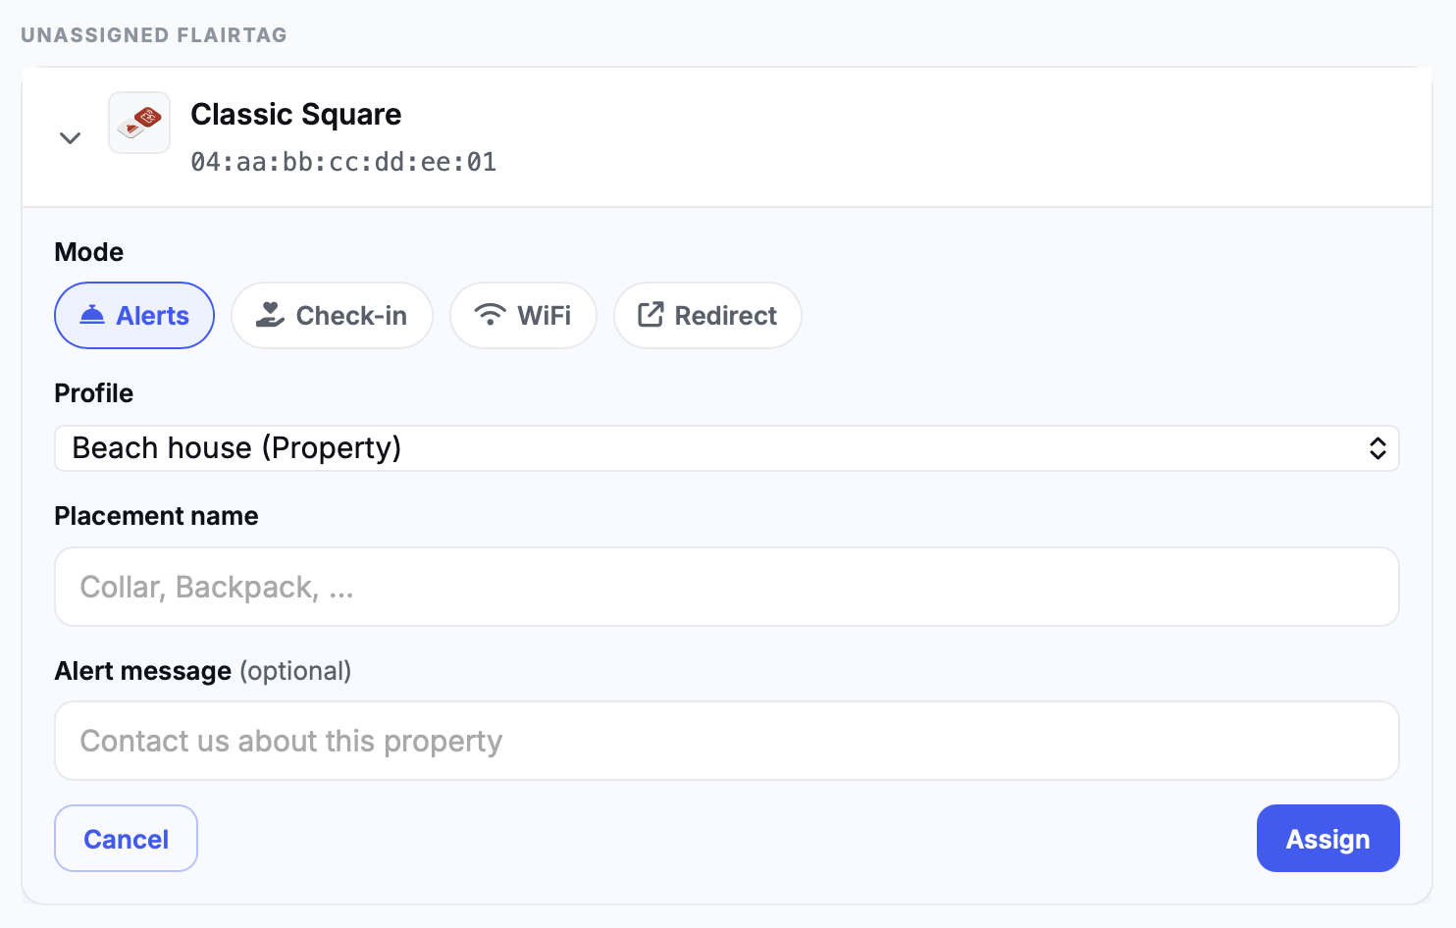Click the Unassigned Flairtag heading
1456x928 pixels.
pos(154,35)
